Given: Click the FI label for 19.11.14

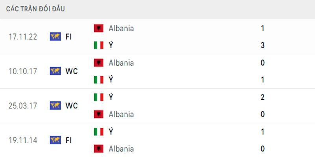Looking at the screenshot, I should tap(69, 140).
